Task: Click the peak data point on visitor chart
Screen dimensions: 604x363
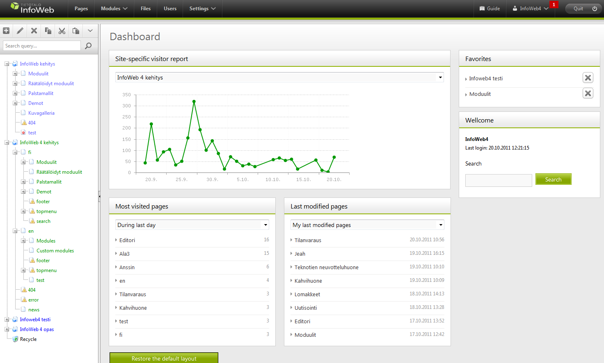Action: point(194,102)
